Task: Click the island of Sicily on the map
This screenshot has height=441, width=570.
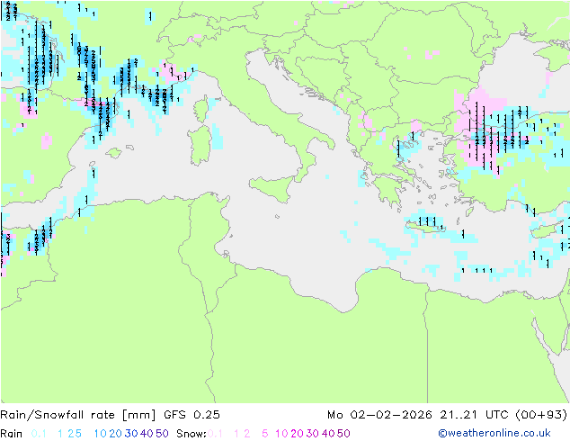Action: click(x=272, y=187)
